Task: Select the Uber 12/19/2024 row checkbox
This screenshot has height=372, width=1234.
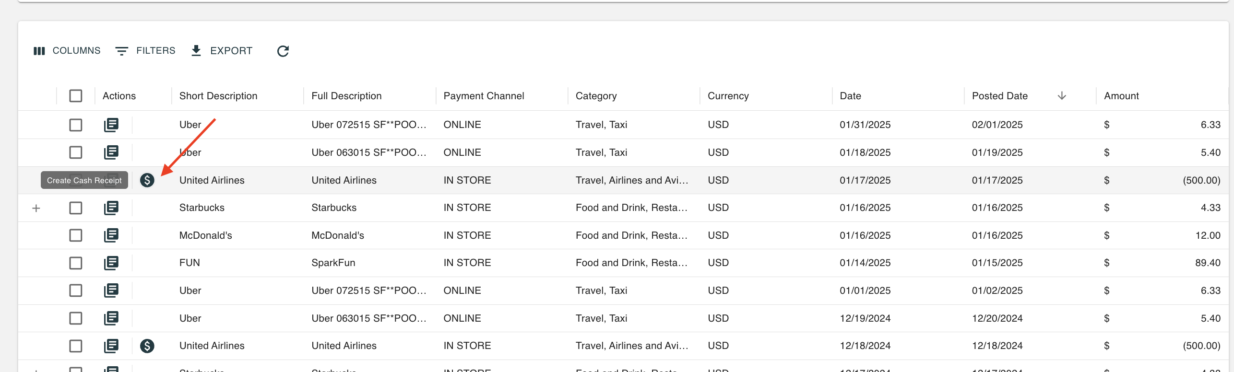Action: pos(76,318)
